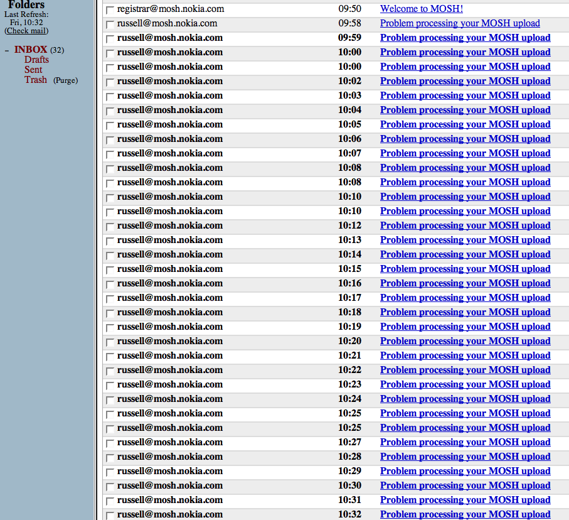Click the 10:27 time cell

coord(350,442)
